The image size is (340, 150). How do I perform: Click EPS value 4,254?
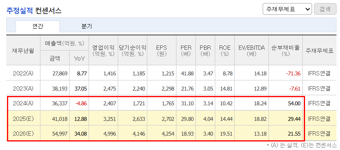pos(168,134)
